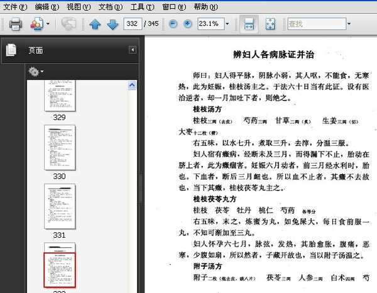The height and width of the screenshot is (293, 377).
Task: Click thumbnail label 330
Action: 60,176
